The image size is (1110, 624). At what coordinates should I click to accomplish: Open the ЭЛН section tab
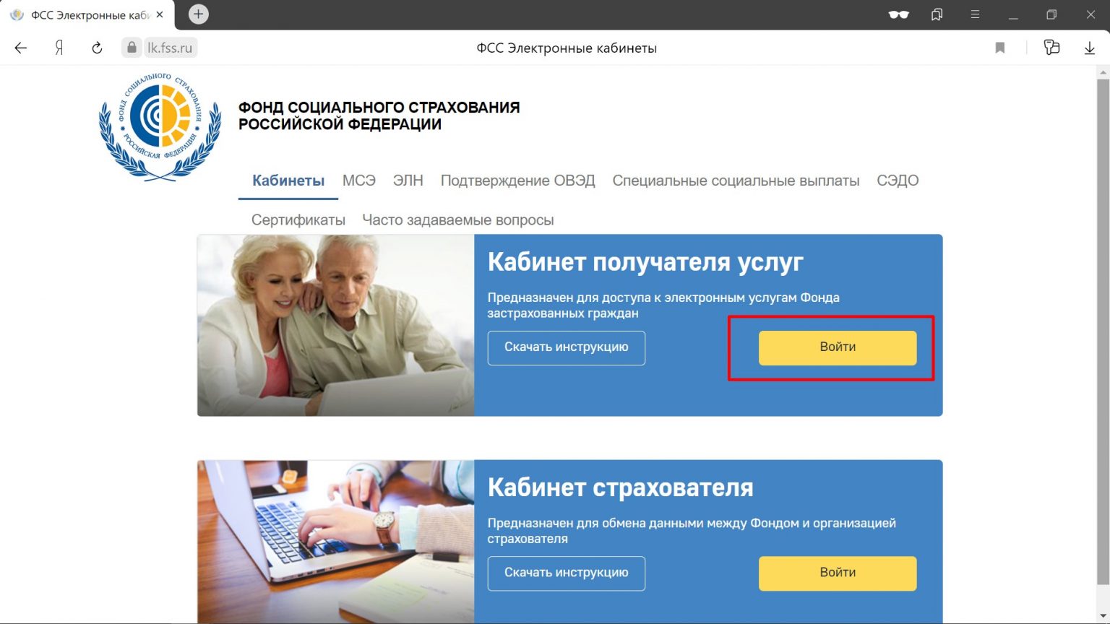point(408,181)
